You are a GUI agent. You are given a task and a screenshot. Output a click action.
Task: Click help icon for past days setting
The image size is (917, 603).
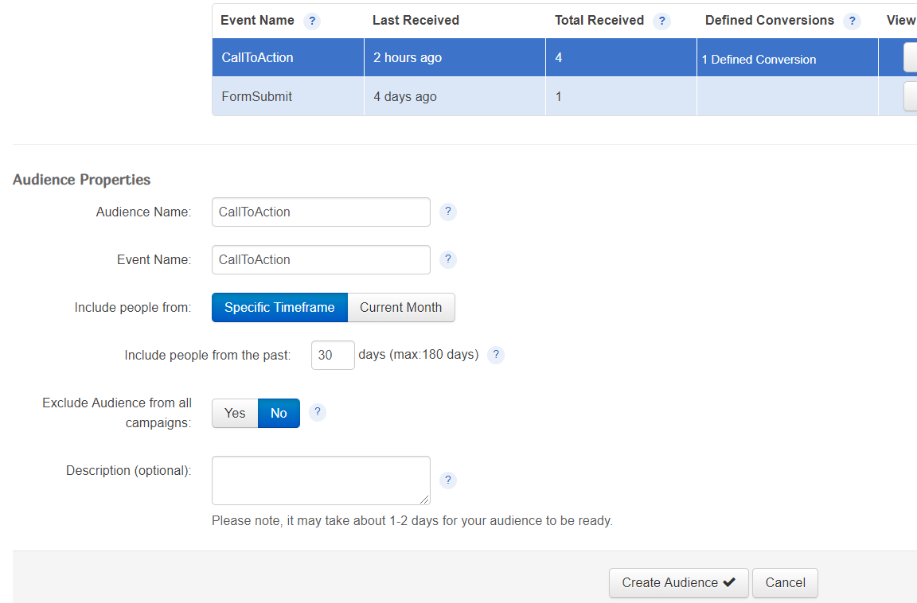[496, 355]
